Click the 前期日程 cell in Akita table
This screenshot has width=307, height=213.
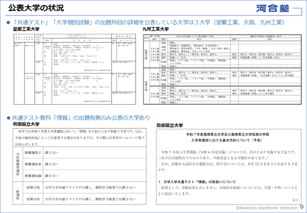click(x=33, y=187)
